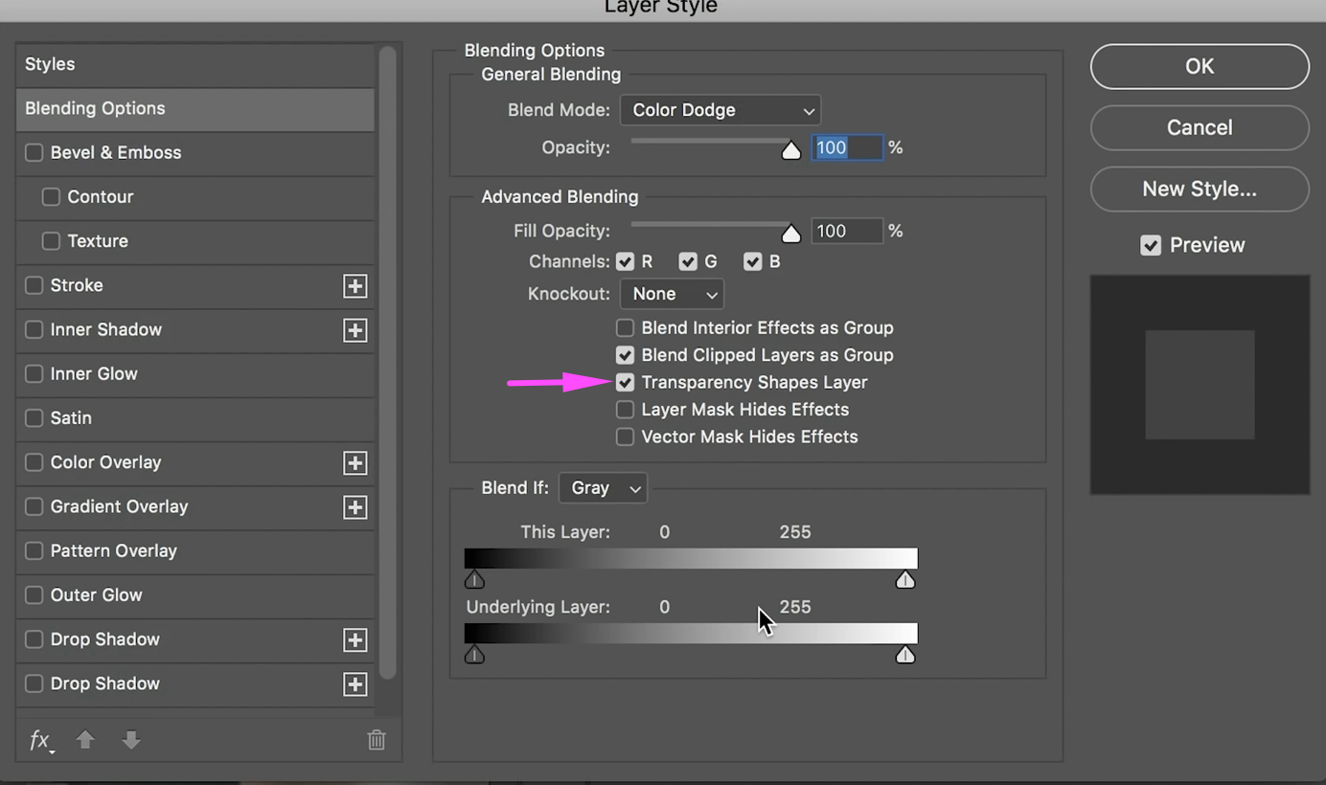
Task: Enable the Bevel & Emboss checkbox
Action: [x=34, y=152]
